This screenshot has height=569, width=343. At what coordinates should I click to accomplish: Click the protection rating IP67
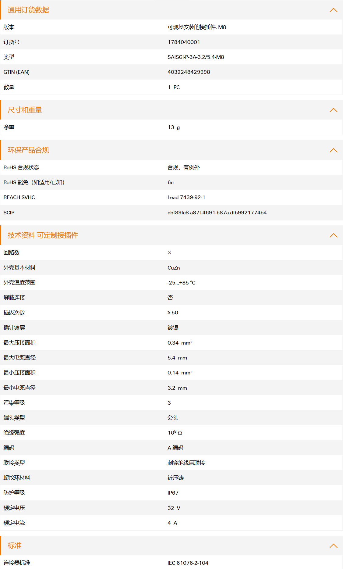coord(173,493)
